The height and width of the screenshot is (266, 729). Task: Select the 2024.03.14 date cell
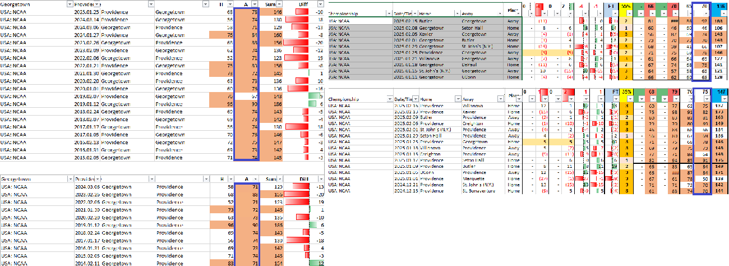click(x=87, y=19)
